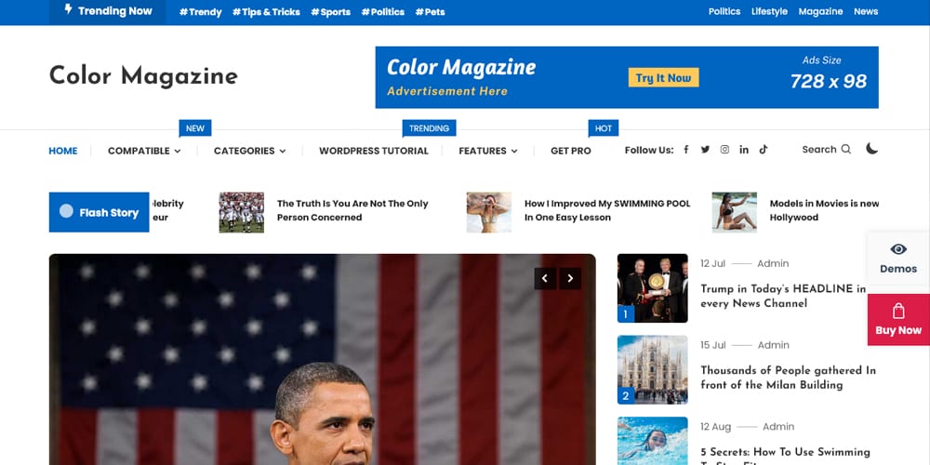Click the Color Magazine site logo
This screenshot has width=930, height=465.
click(143, 76)
